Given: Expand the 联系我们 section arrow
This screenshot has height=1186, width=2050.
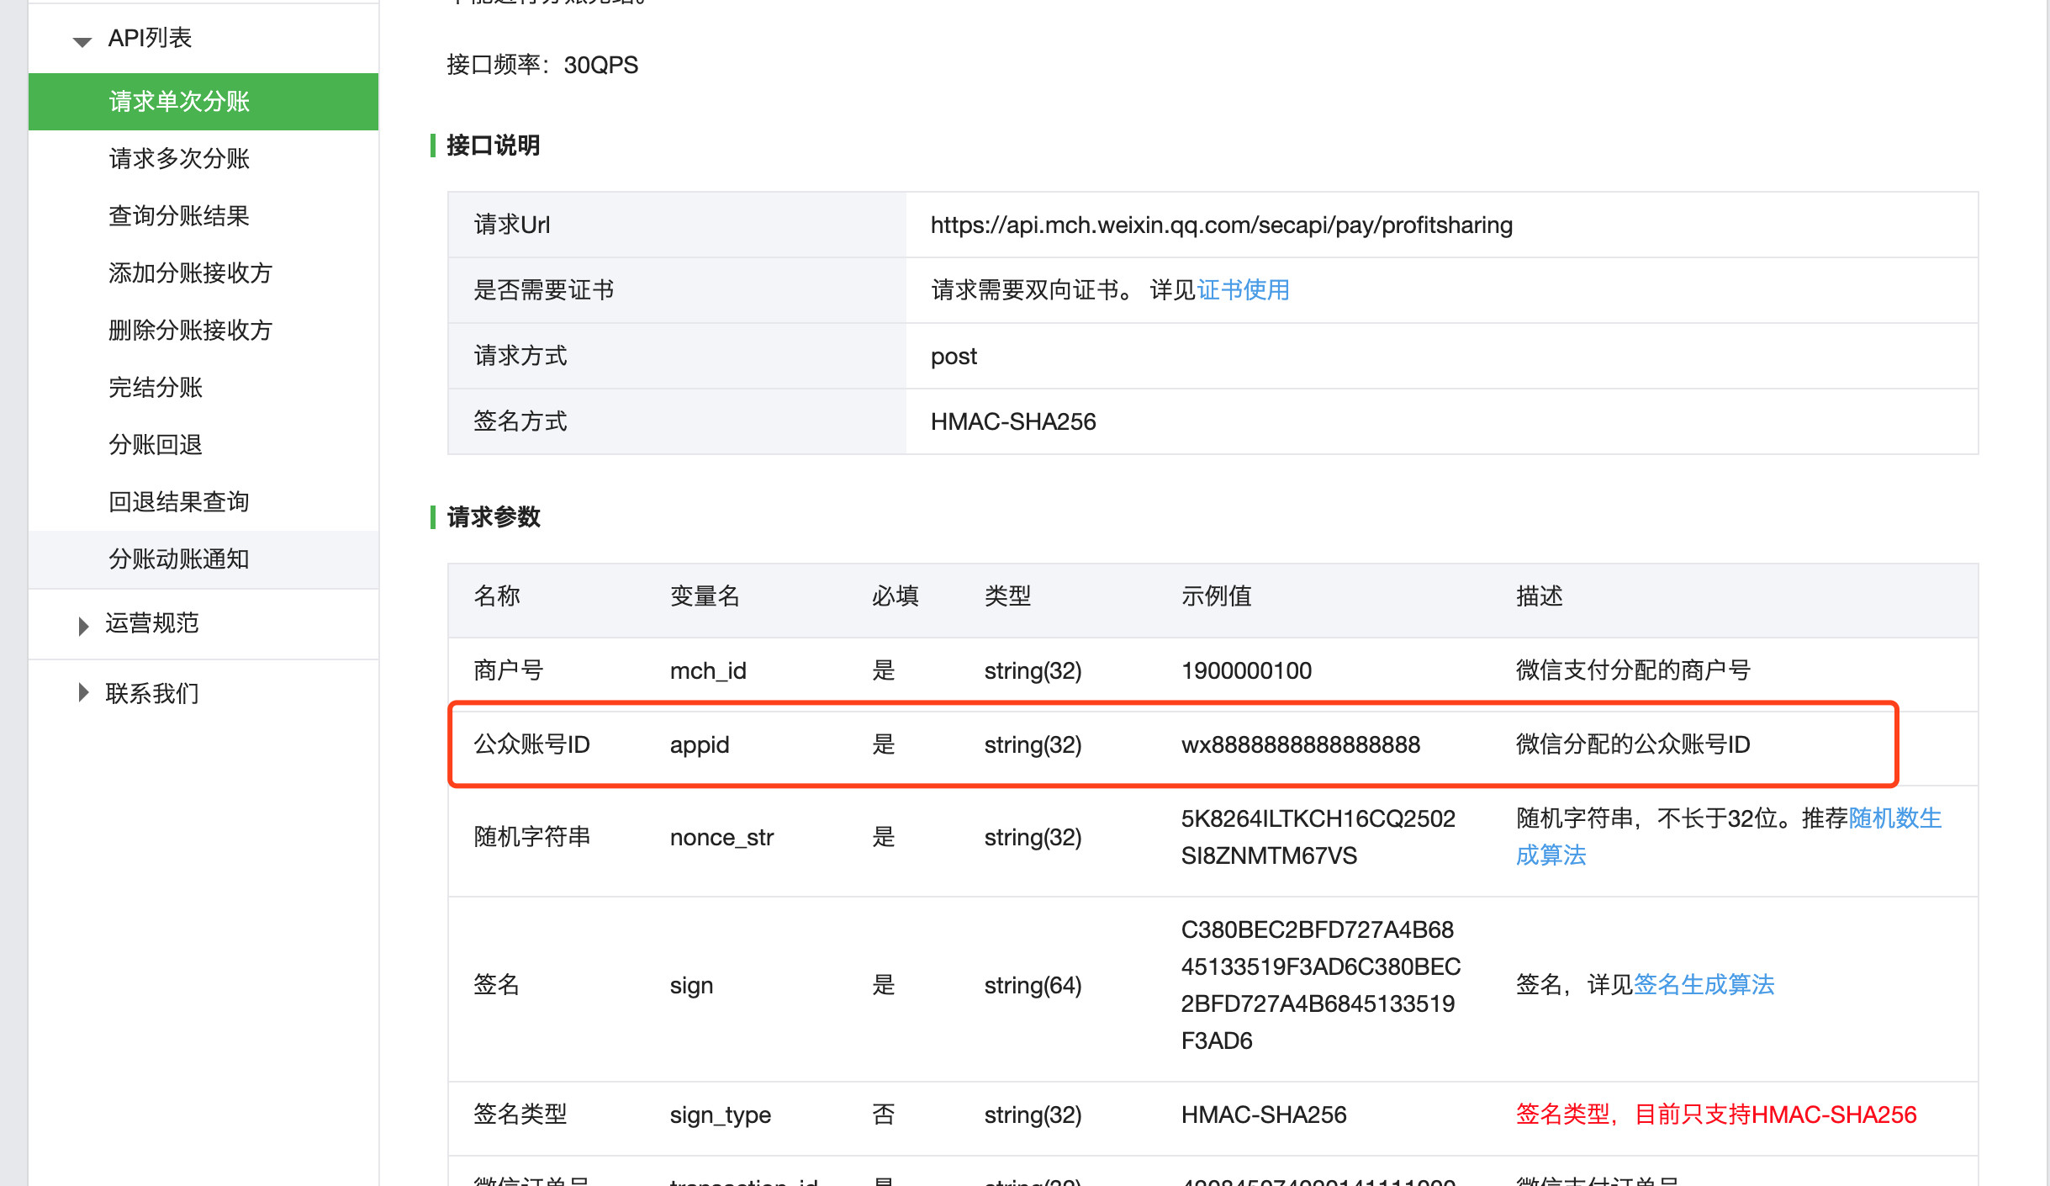Looking at the screenshot, I should coord(82,693).
